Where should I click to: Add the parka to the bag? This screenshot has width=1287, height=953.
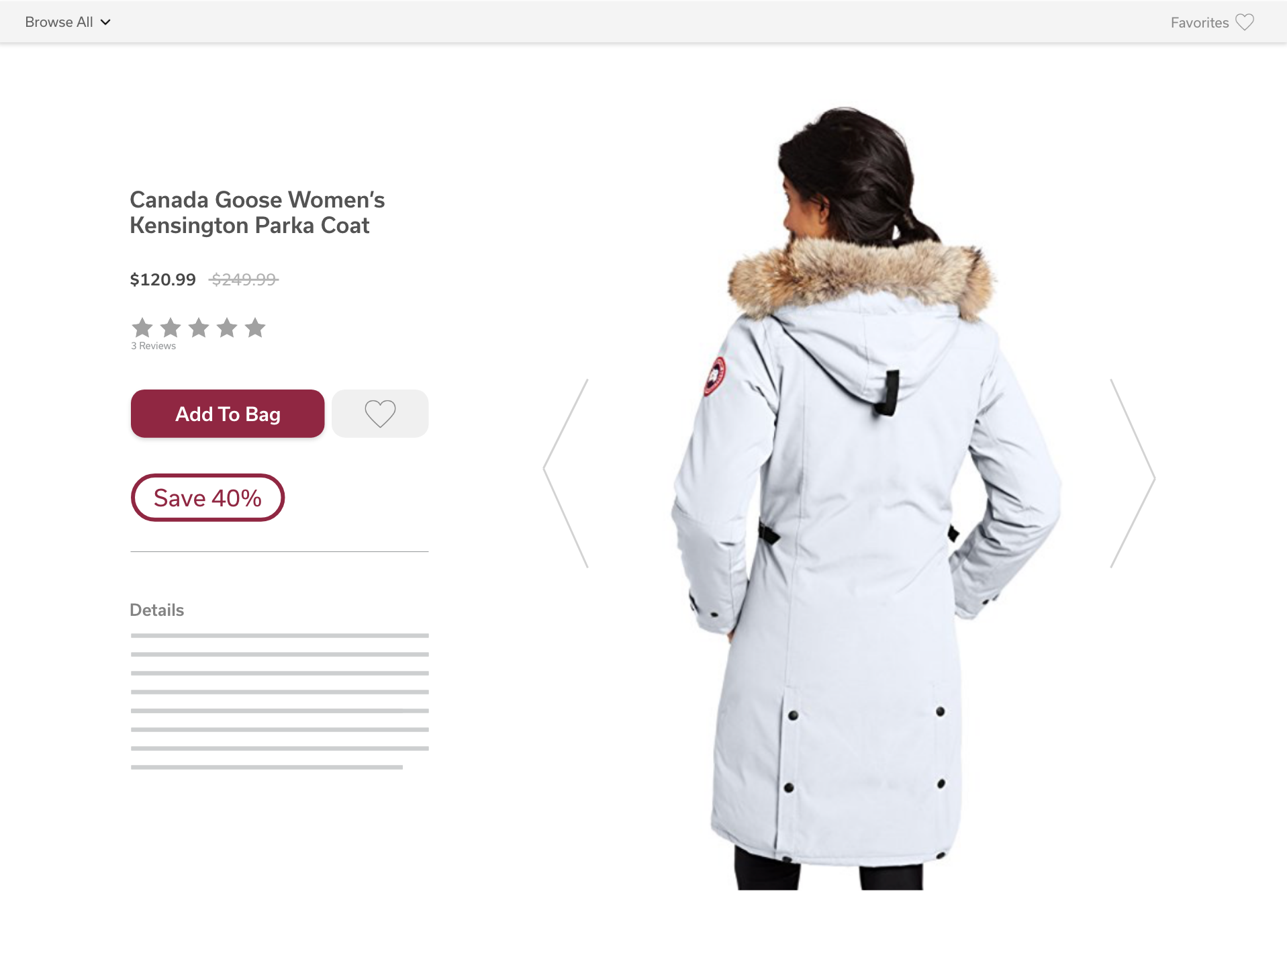click(228, 414)
